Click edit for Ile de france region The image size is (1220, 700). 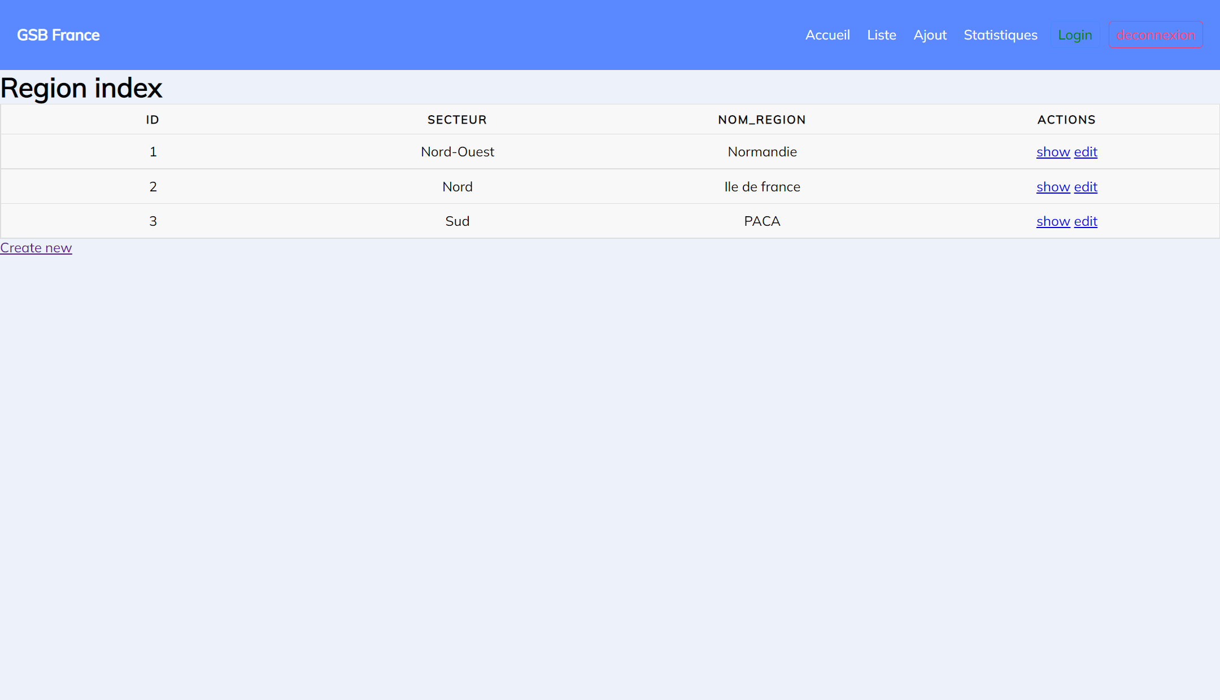pyautogui.click(x=1086, y=186)
